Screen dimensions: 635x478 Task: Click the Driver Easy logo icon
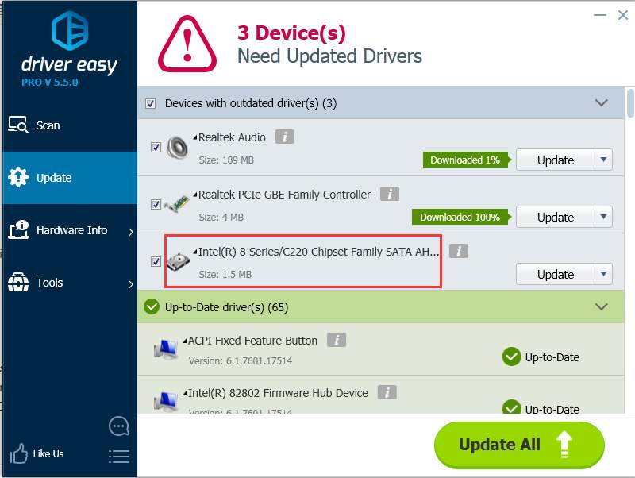(70, 30)
